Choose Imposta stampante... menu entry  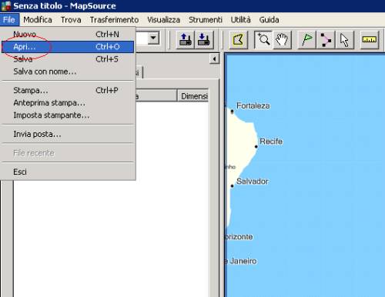click(x=68, y=115)
